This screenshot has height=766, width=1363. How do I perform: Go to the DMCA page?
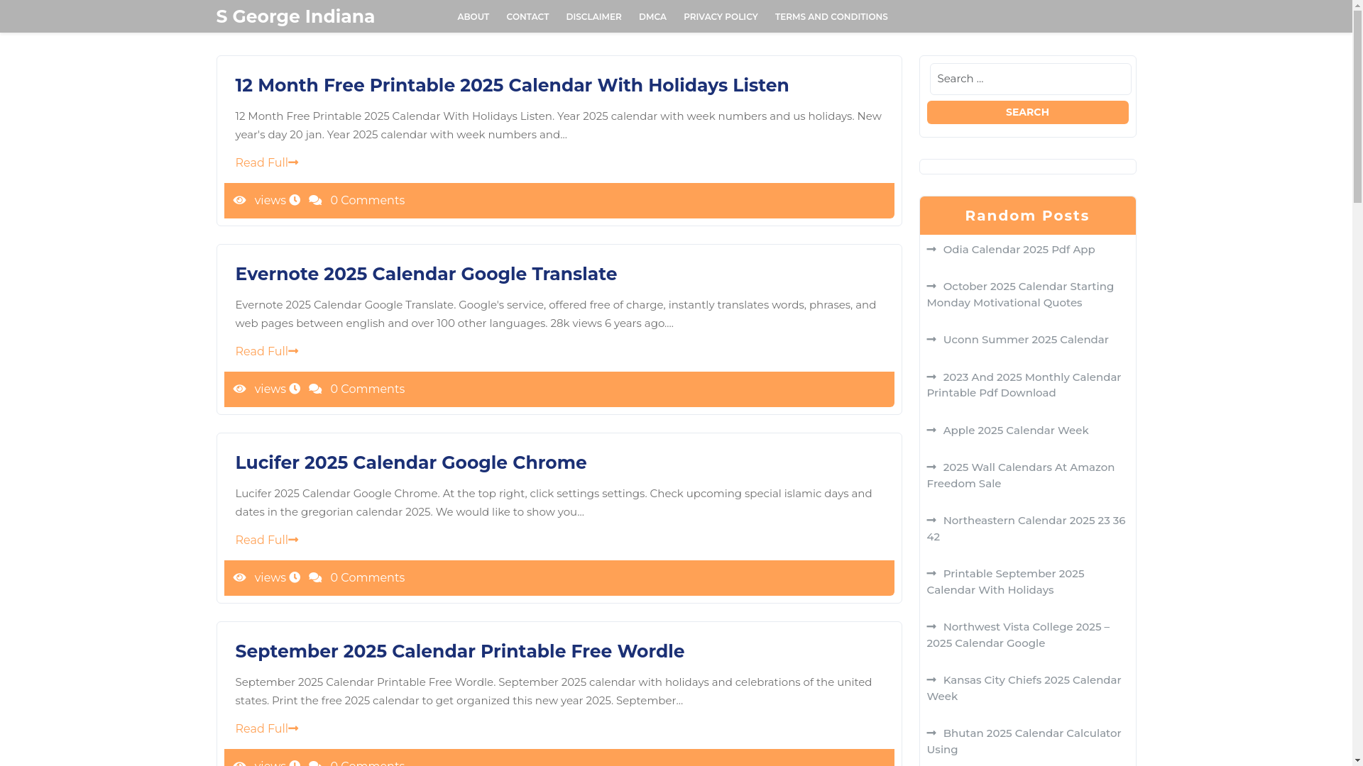tap(652, 17)
